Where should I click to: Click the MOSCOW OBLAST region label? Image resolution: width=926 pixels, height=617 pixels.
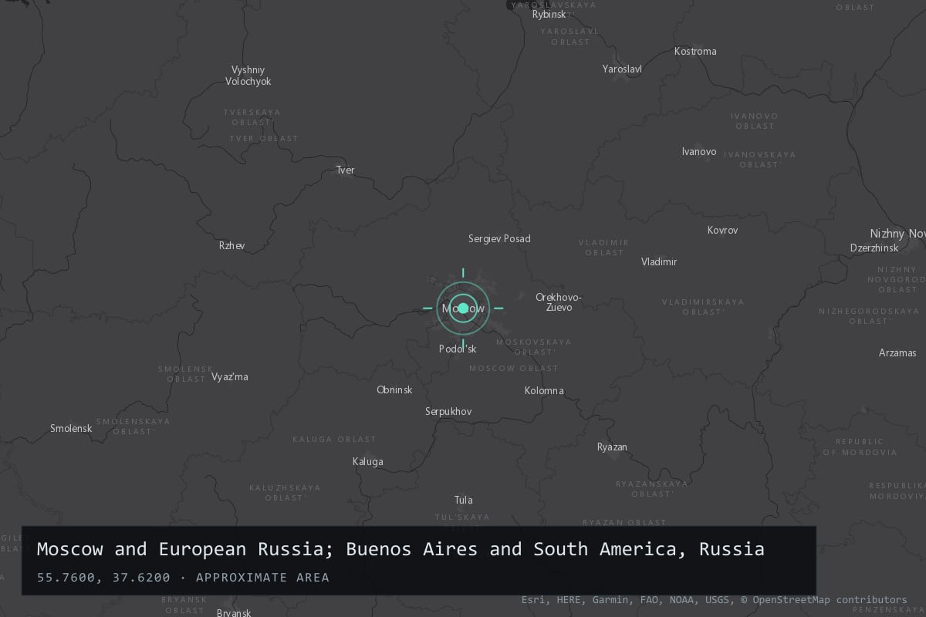tap(514, 369)
